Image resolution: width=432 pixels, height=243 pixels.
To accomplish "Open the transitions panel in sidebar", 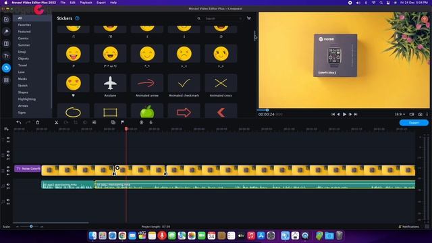I will pos(6,44).
